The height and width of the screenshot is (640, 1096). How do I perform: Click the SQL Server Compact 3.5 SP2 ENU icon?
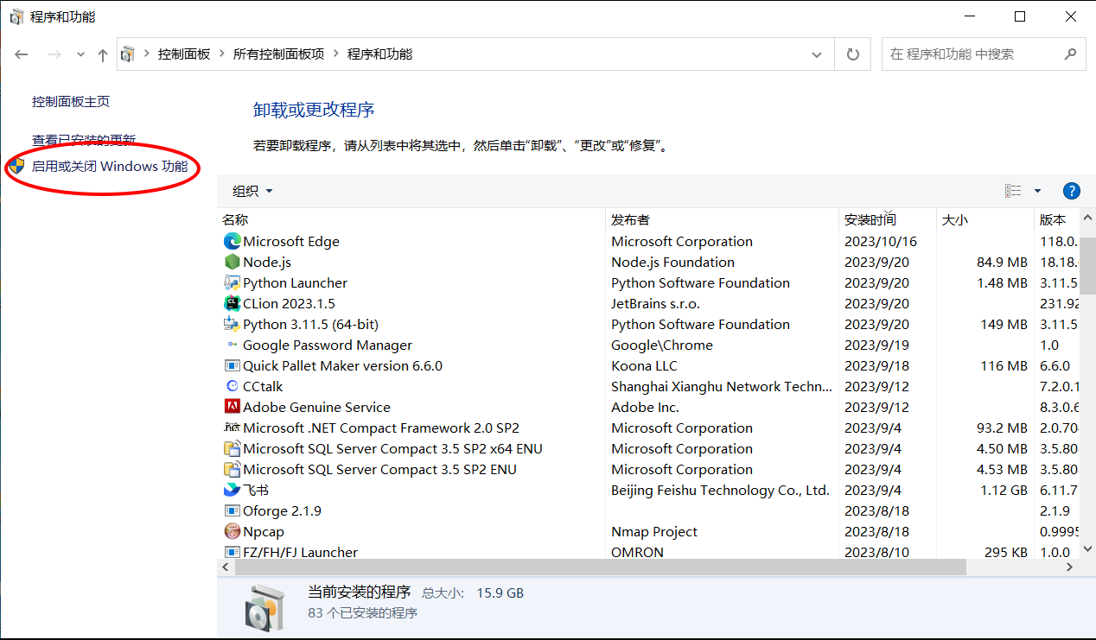point(232,470)
